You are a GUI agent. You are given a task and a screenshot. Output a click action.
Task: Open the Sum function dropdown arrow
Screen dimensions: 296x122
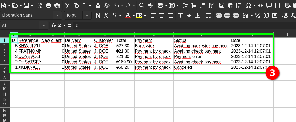click(x=64, y=26)
